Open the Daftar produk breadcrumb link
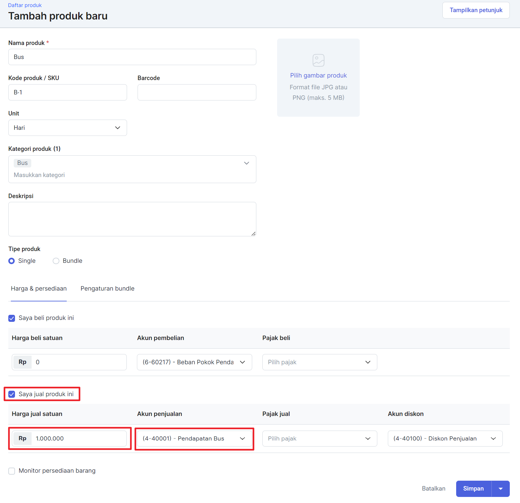520x503 pixels. [x=25, y=5]
